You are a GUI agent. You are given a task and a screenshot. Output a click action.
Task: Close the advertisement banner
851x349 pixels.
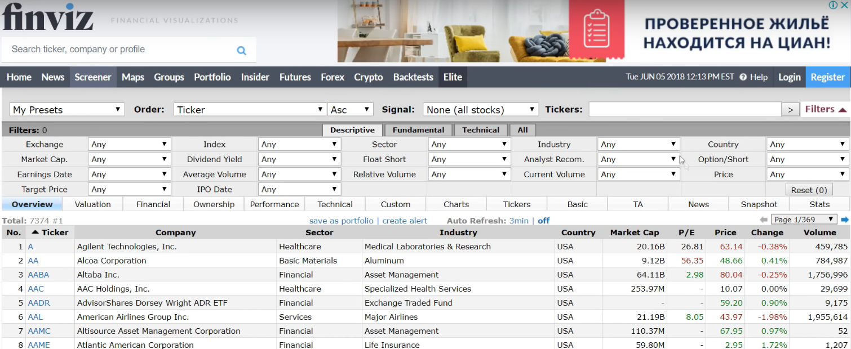[x=844, y=5]
